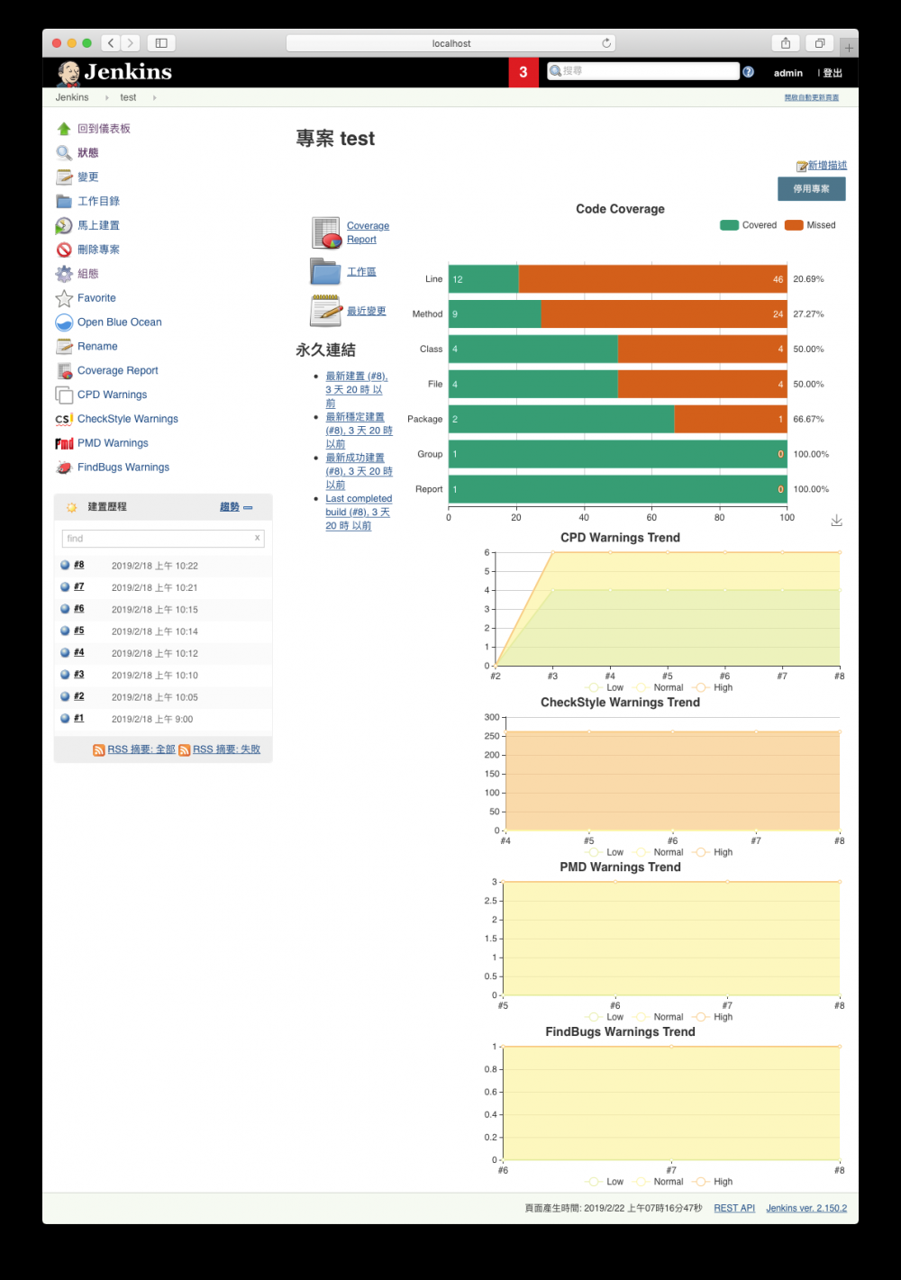Click 登出 to log out
901x1280 pixels.
831,73
